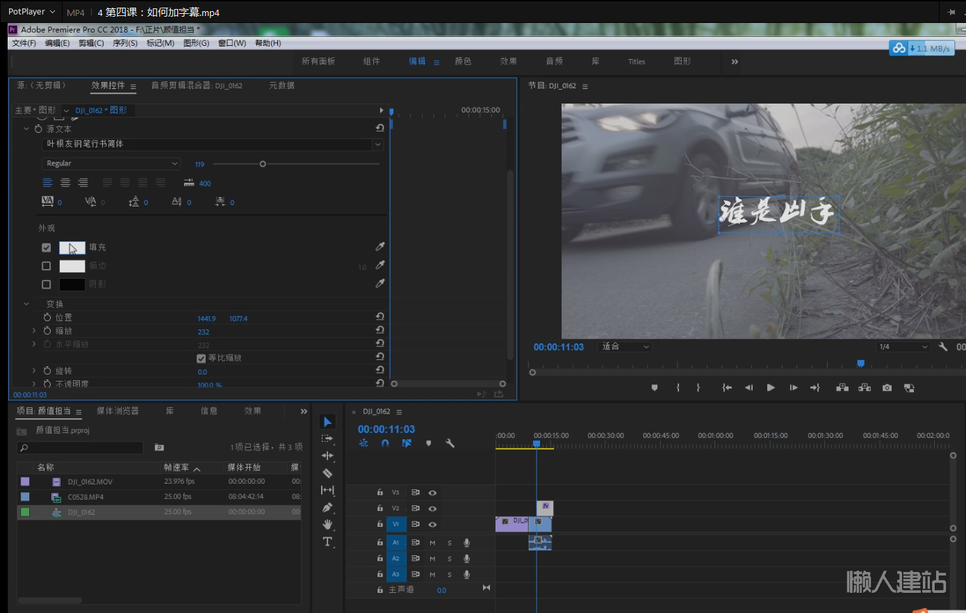Show more workspaces via double chevron
Image resolution: width=966 pixels, height=613 pixels.
pyautogui.click(x=735, y=62)
